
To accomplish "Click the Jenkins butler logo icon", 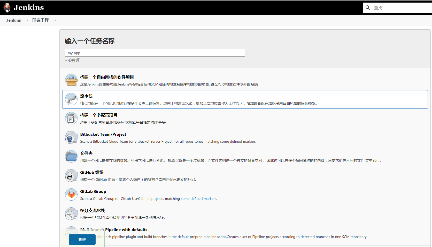I will pyautogui.click(x=7, y=8).
